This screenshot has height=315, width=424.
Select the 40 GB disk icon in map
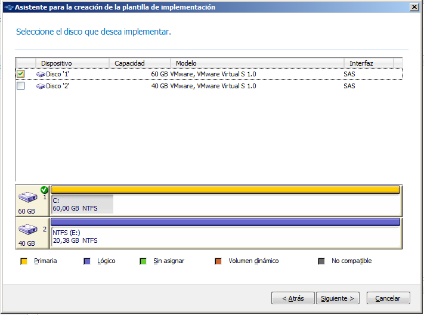(x=27, y=229)
